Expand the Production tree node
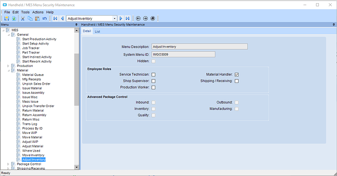337x176 pixels. tap(8, 66)
